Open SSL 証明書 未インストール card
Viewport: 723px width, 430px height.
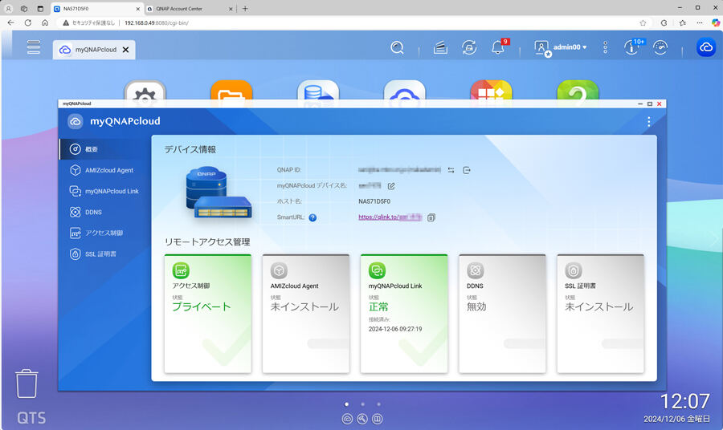(600, 314)
